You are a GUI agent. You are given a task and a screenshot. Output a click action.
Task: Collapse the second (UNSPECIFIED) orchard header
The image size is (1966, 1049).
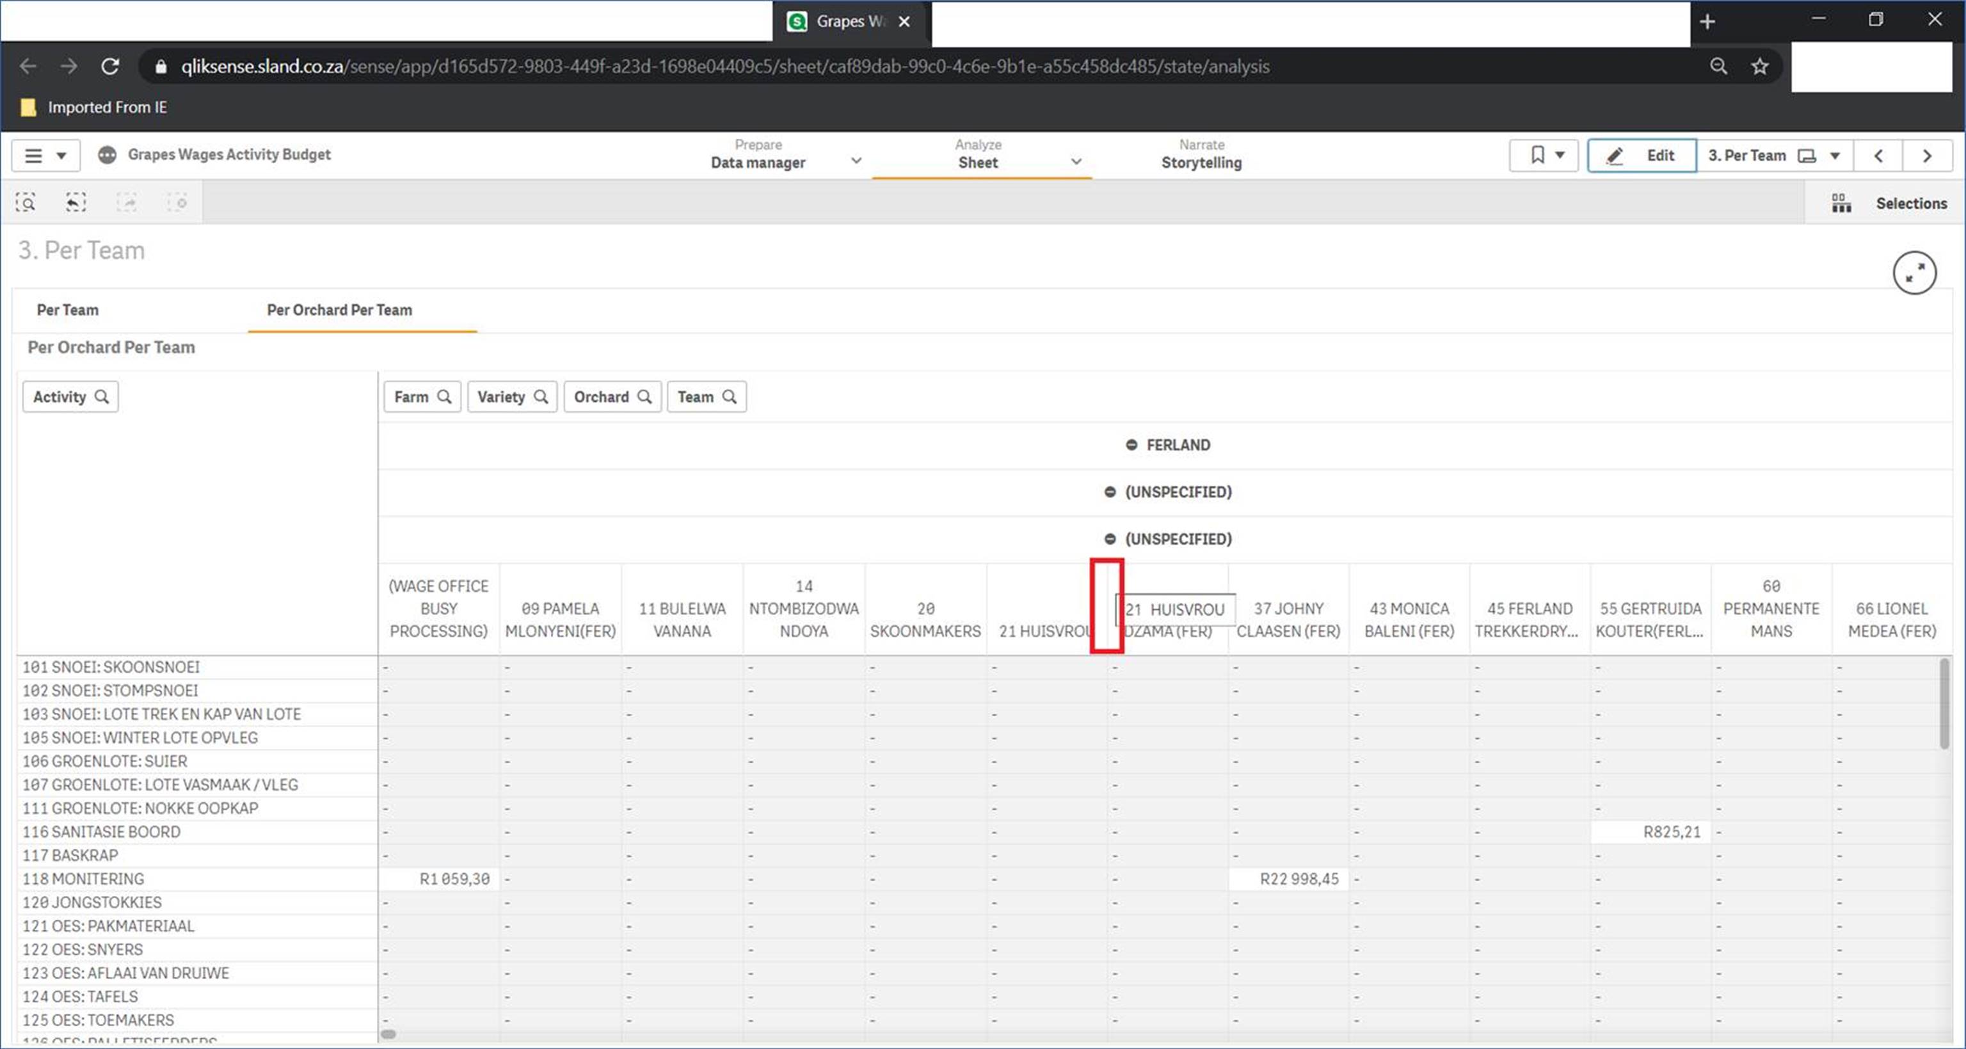click(x=1110, y=539)
